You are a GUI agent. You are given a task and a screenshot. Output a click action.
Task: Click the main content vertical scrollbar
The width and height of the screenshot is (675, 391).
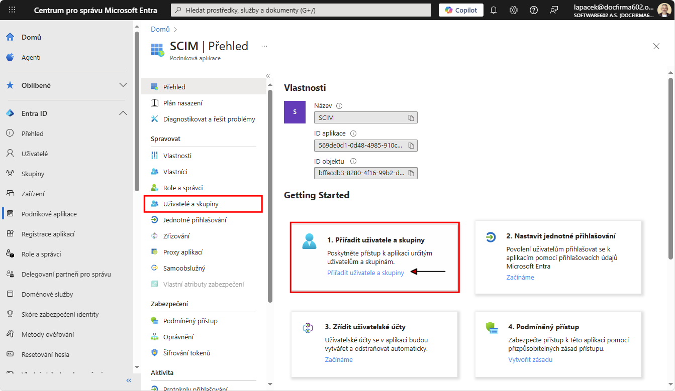click(x=670, y=168)
